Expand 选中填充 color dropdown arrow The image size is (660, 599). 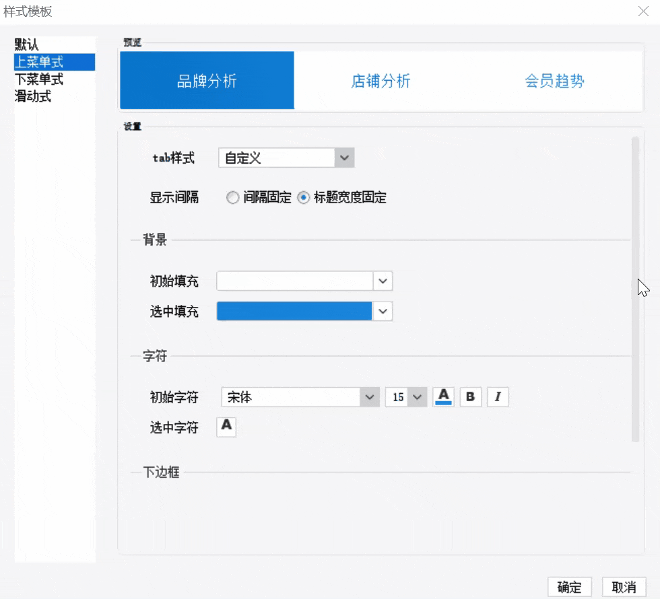[x=383, y=311]
